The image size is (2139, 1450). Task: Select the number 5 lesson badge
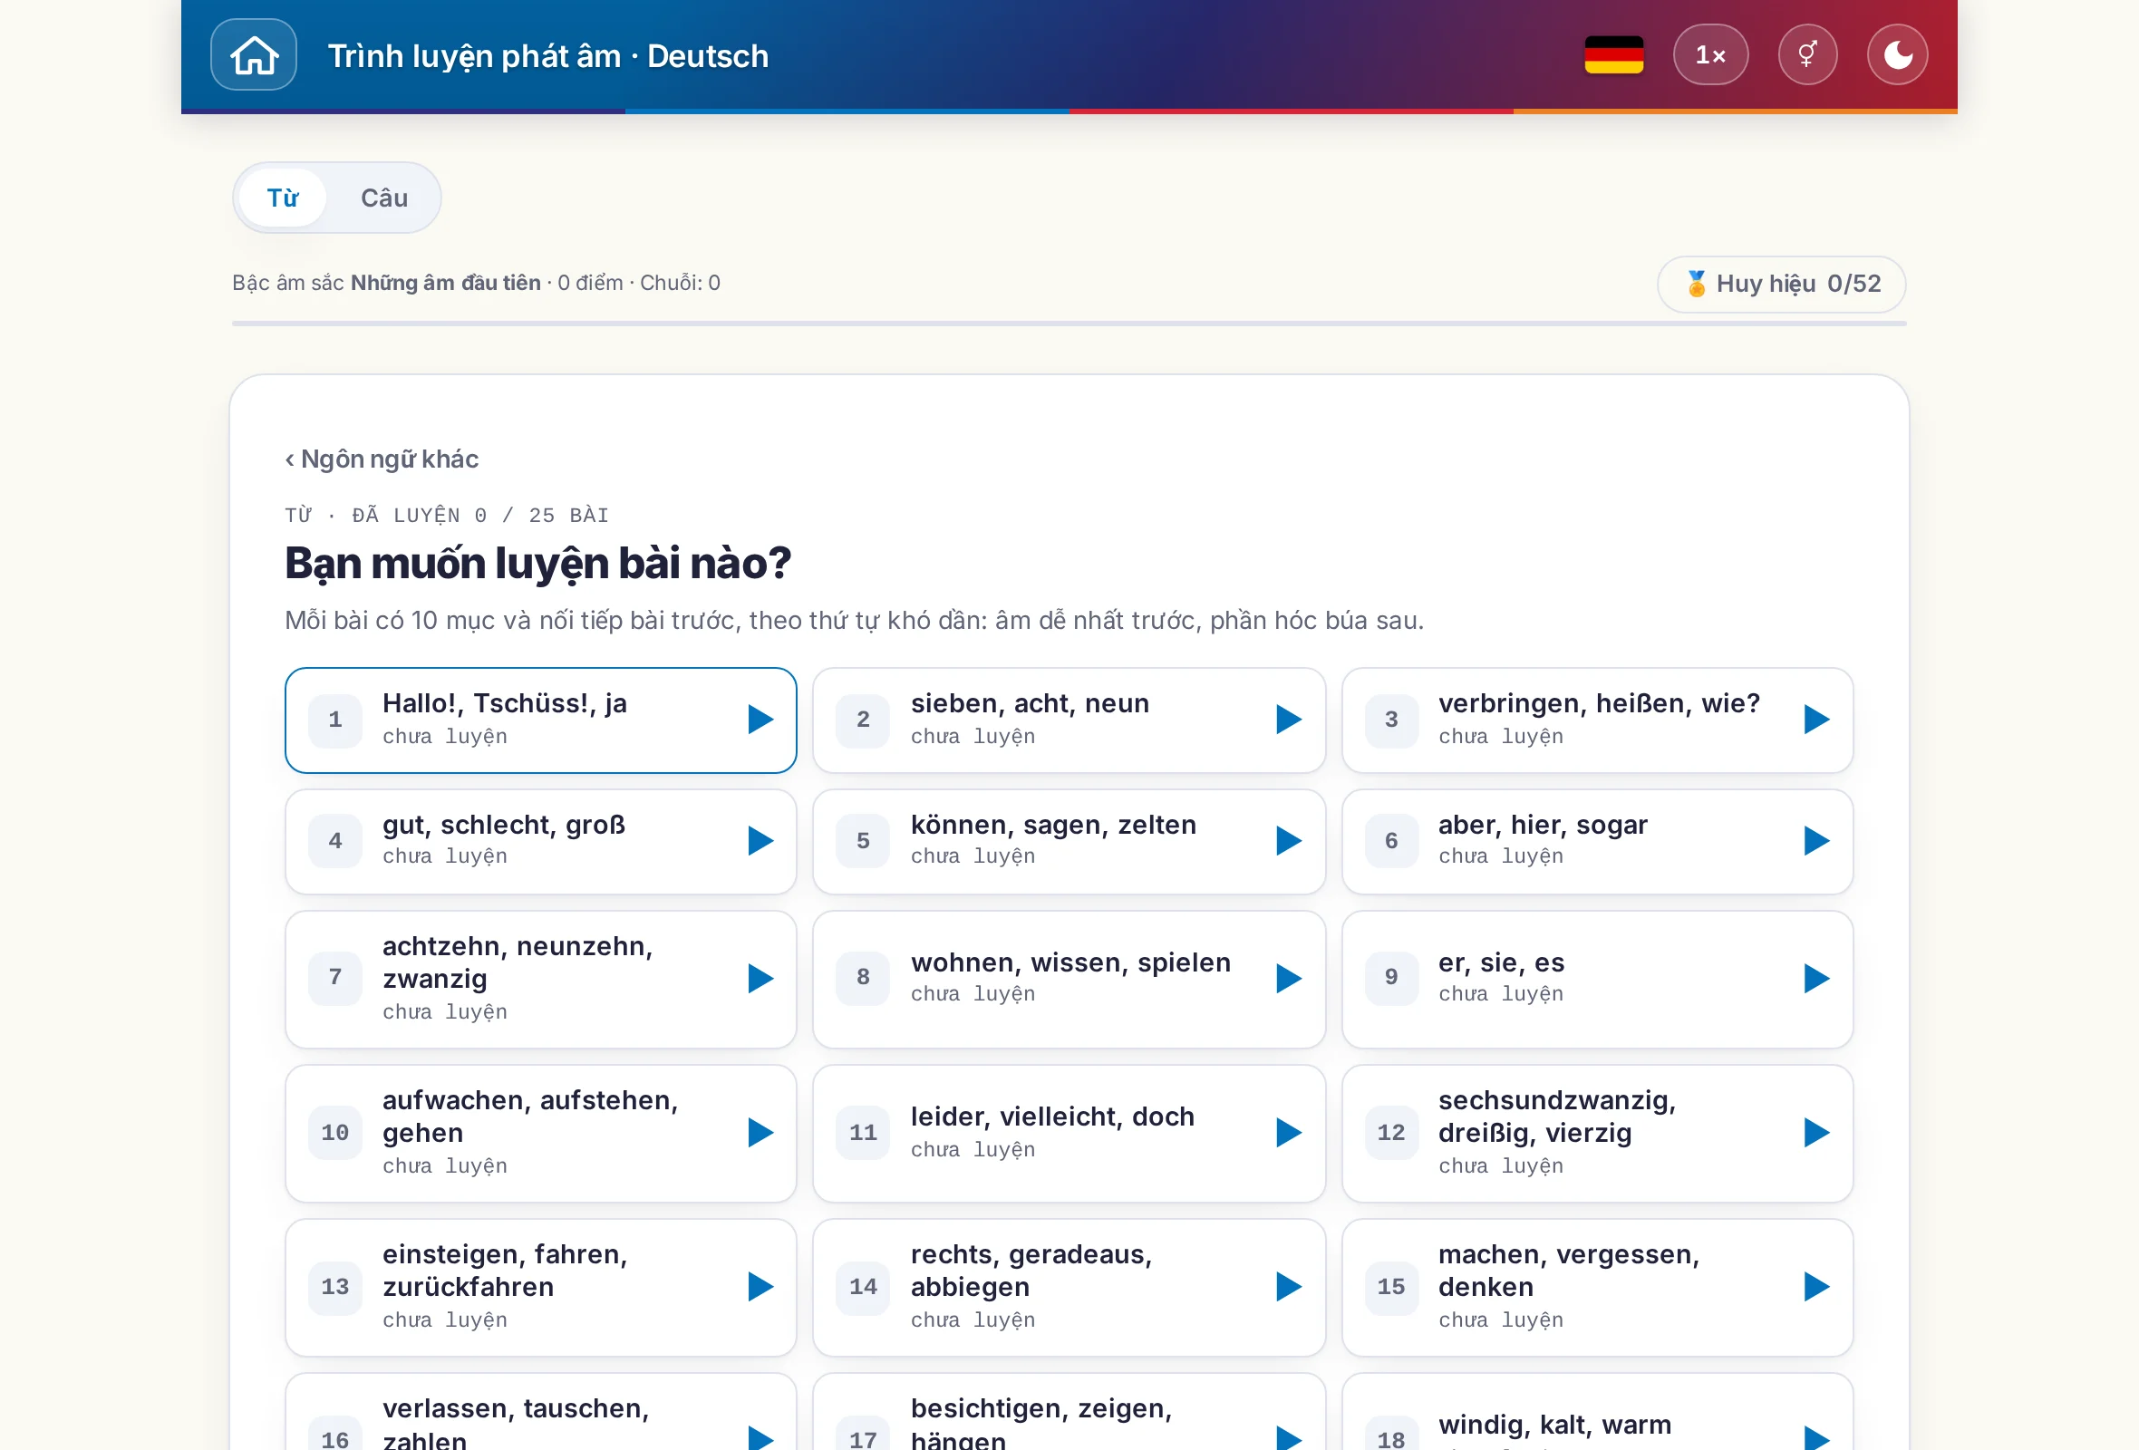tap(863, 841)
